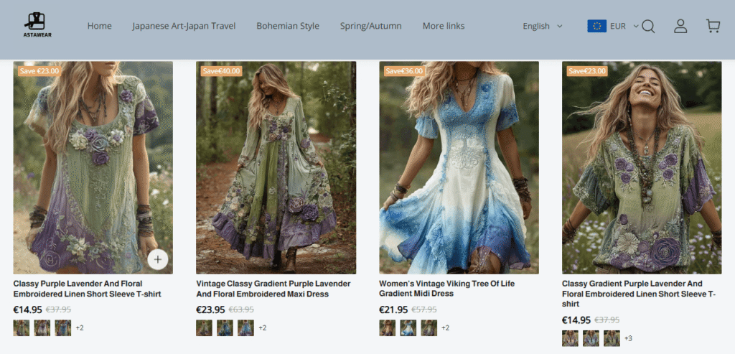Show +2 more colors for Viking Midi Dress
The width and height of the screenshot is (735, 354).
click(x=445, y=327)
